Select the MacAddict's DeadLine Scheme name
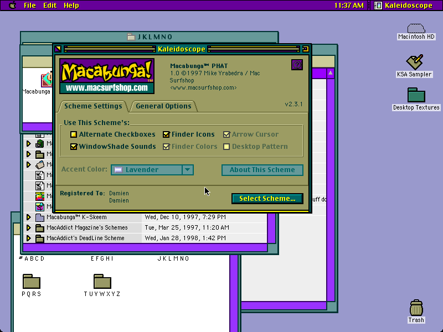The width and height of the screenshot is (443, 332). (85, 238)
